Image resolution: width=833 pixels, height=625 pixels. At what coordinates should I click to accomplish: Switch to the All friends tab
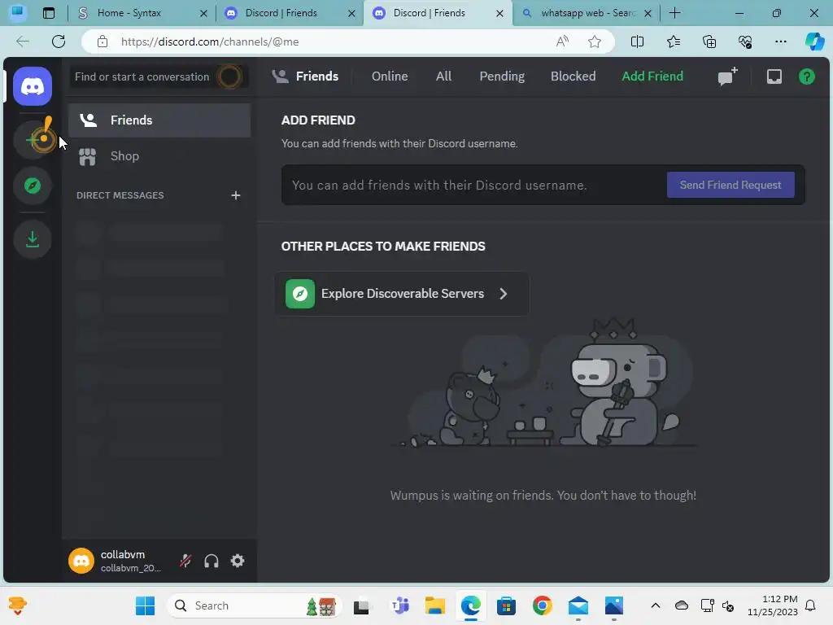pyautogui.click(x=443, y=76)
